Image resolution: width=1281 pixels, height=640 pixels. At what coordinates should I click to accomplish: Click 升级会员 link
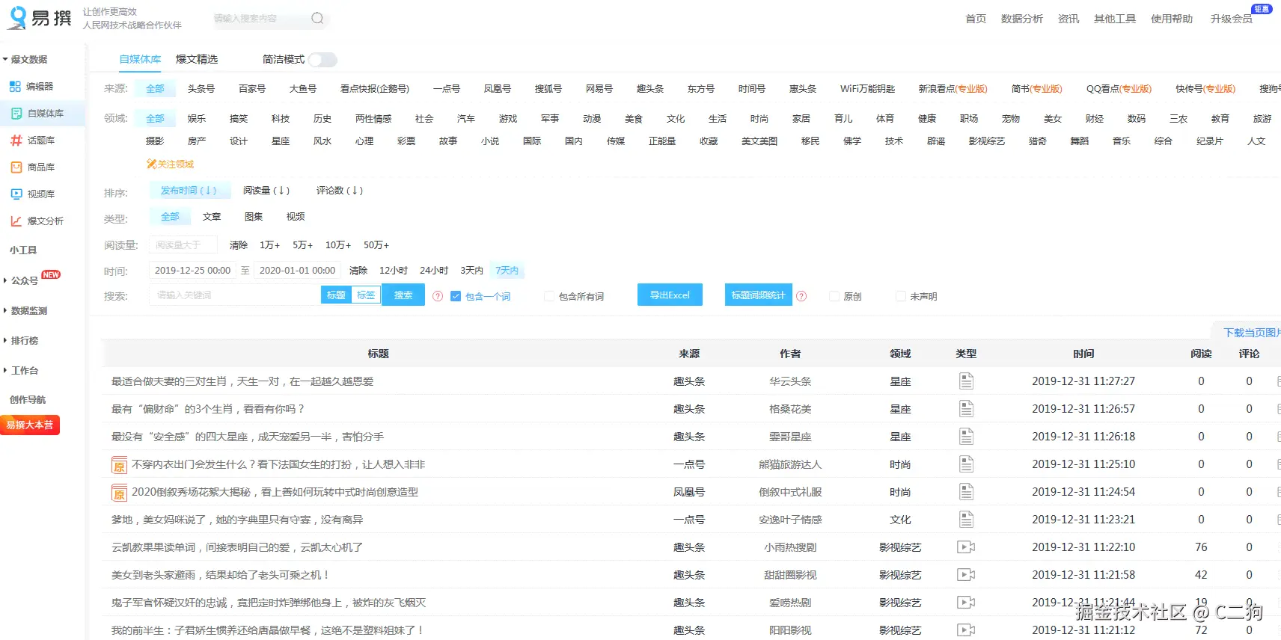pyautogui.click(x=1231, y=19)
